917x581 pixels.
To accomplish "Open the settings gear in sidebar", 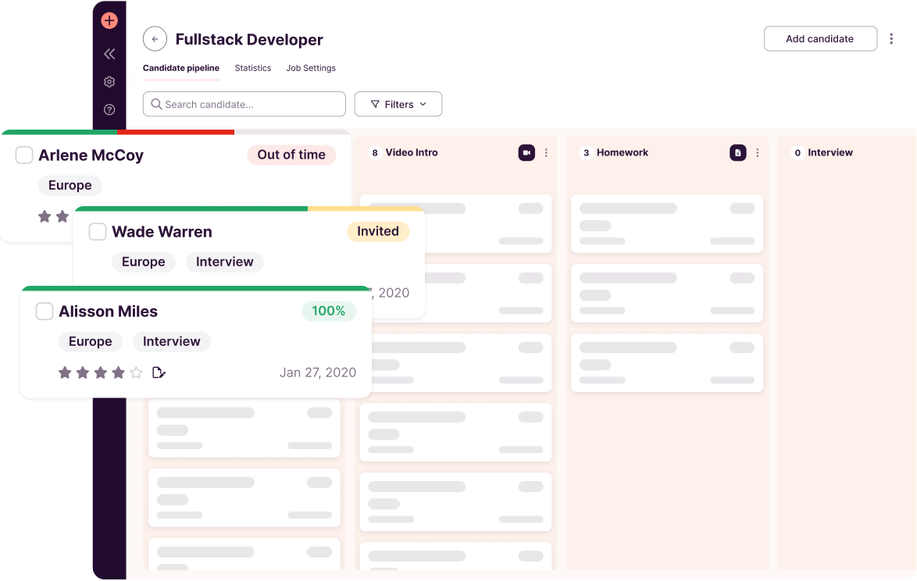I will tap(109, 81).
